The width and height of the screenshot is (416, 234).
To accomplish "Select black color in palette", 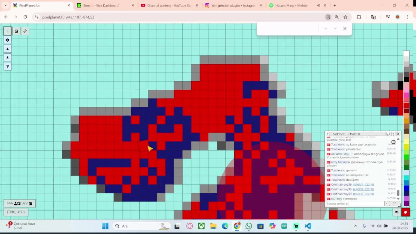I will [406, 80].
